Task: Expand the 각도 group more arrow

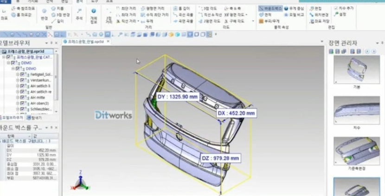Action: 253,21
